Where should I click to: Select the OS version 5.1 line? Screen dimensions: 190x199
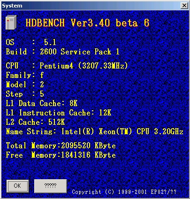click(x=31, y=42)
